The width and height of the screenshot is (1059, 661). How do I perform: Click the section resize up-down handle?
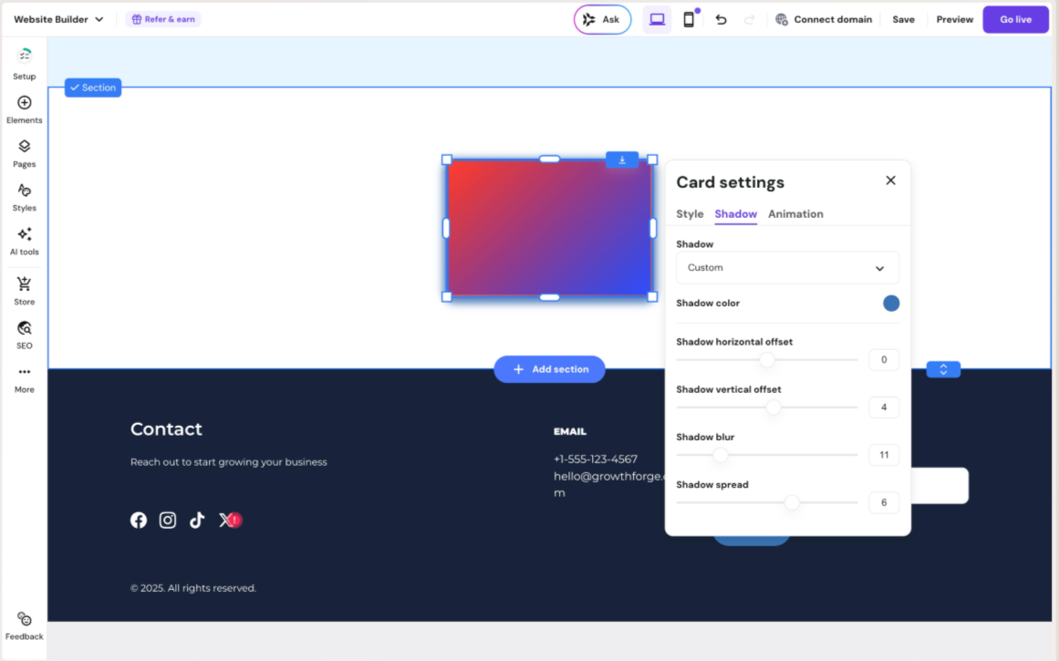pos(943,369)
